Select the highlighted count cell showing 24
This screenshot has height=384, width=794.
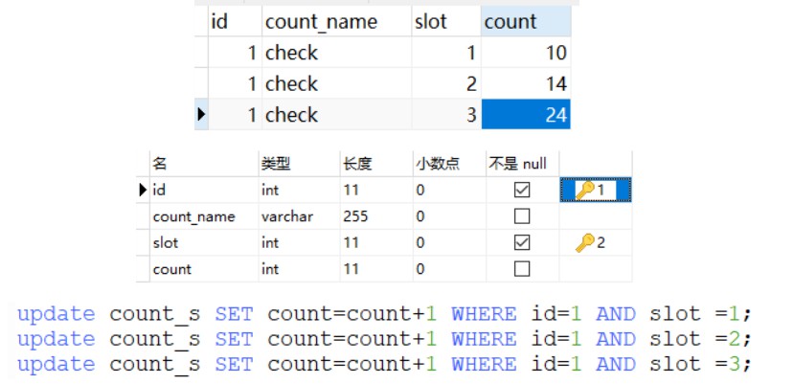point(526,115)
